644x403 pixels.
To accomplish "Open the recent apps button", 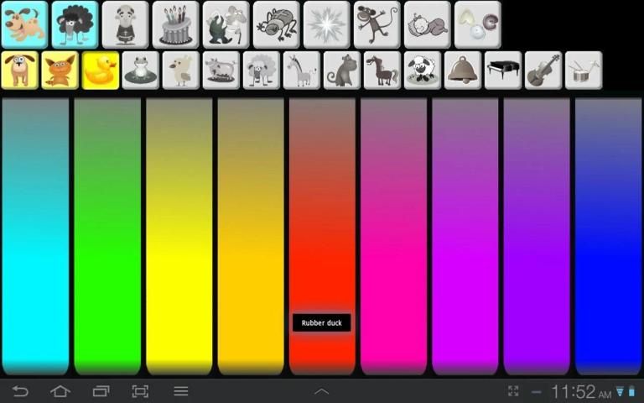I will (101, 391).
